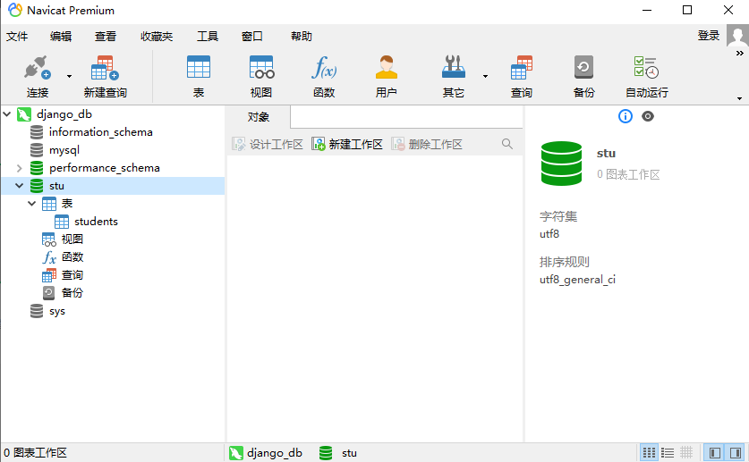Open the Query (查询) toolbar icon
Image resolution: width=749 pixels, height=462 pixels.
tap(521, 67)
